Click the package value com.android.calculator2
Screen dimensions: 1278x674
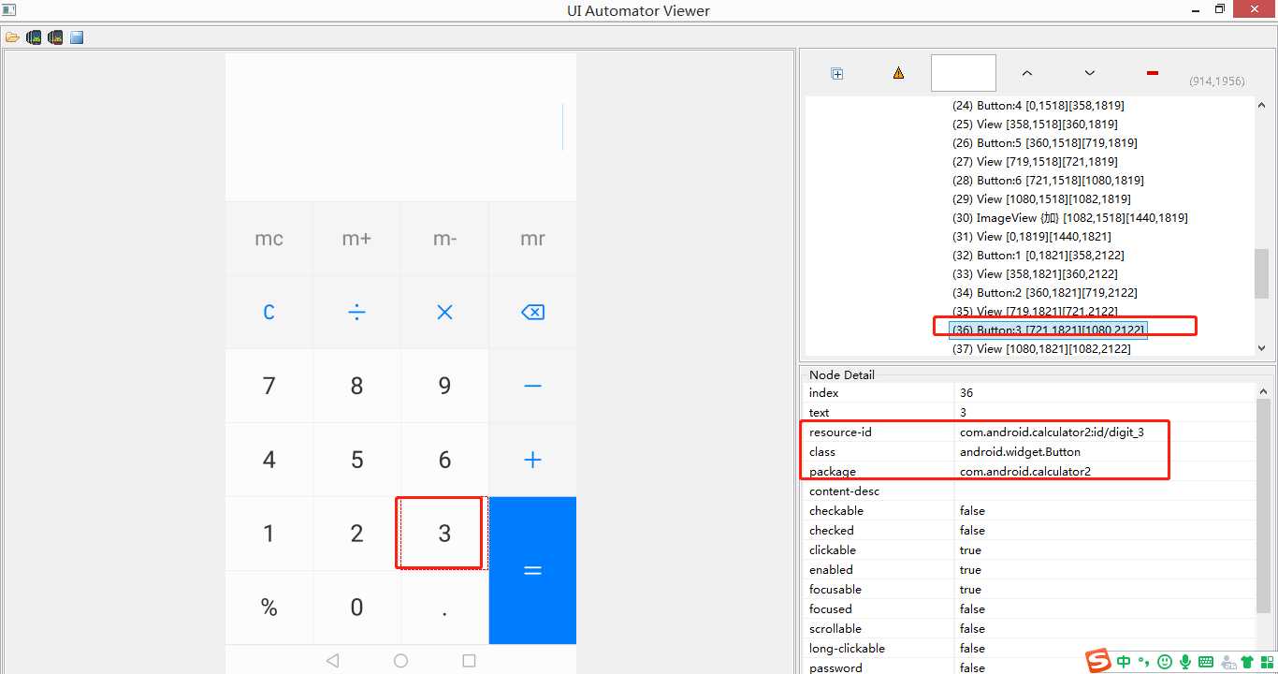pyautogui.click(x=1025, y=472)
